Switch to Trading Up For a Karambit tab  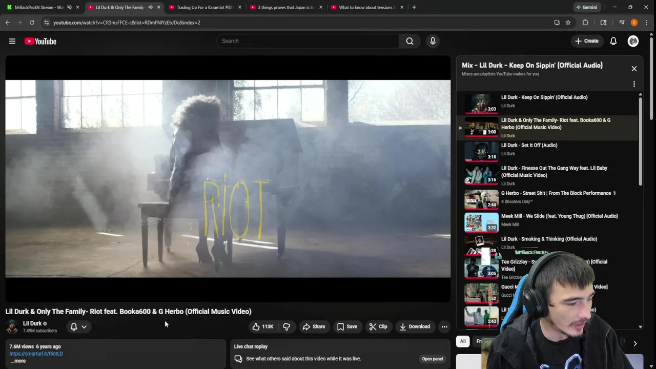204,7
